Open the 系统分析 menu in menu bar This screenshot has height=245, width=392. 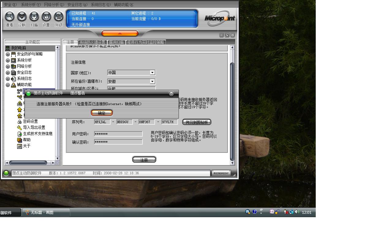click(31, 5)
